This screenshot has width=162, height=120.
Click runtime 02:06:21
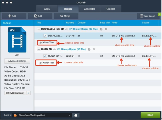tap(70, 56)
